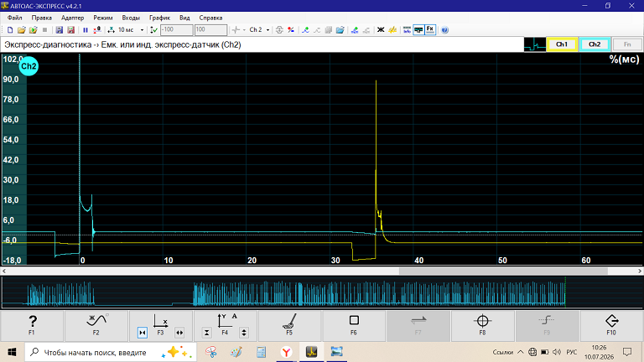Open the Файл menu
The height and width of the screenshot is (362, 644).
point(15,18)
